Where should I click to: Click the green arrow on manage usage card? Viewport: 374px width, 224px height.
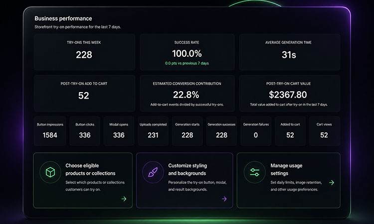click(332, 183)
